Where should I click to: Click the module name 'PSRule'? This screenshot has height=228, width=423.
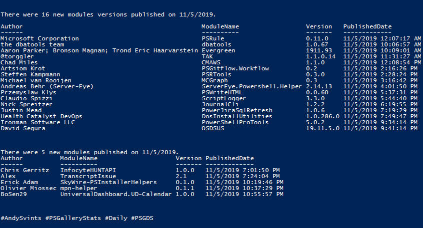(213, 38)
